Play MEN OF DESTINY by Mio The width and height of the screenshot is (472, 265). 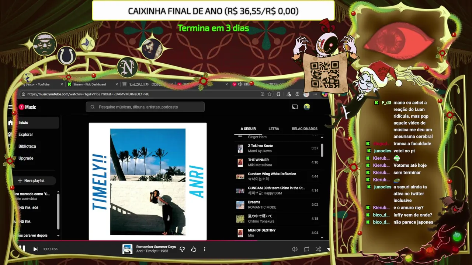click(277, 233)
